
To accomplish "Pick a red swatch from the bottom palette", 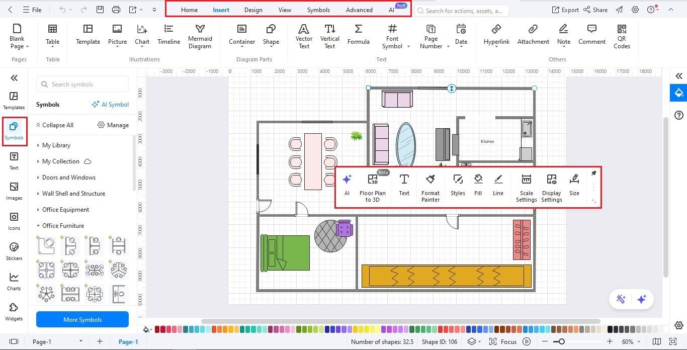I will (x=157, y=329).
